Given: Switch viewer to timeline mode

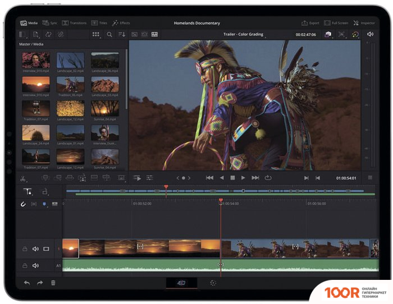Looking at the screenshot, I should 154,35.
